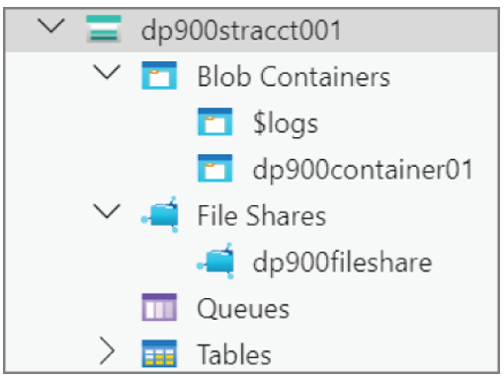Viewport: 504px width, 378px height.
Task: Select the dp900stracct001 storage account label
Action: tap(241, 31)
